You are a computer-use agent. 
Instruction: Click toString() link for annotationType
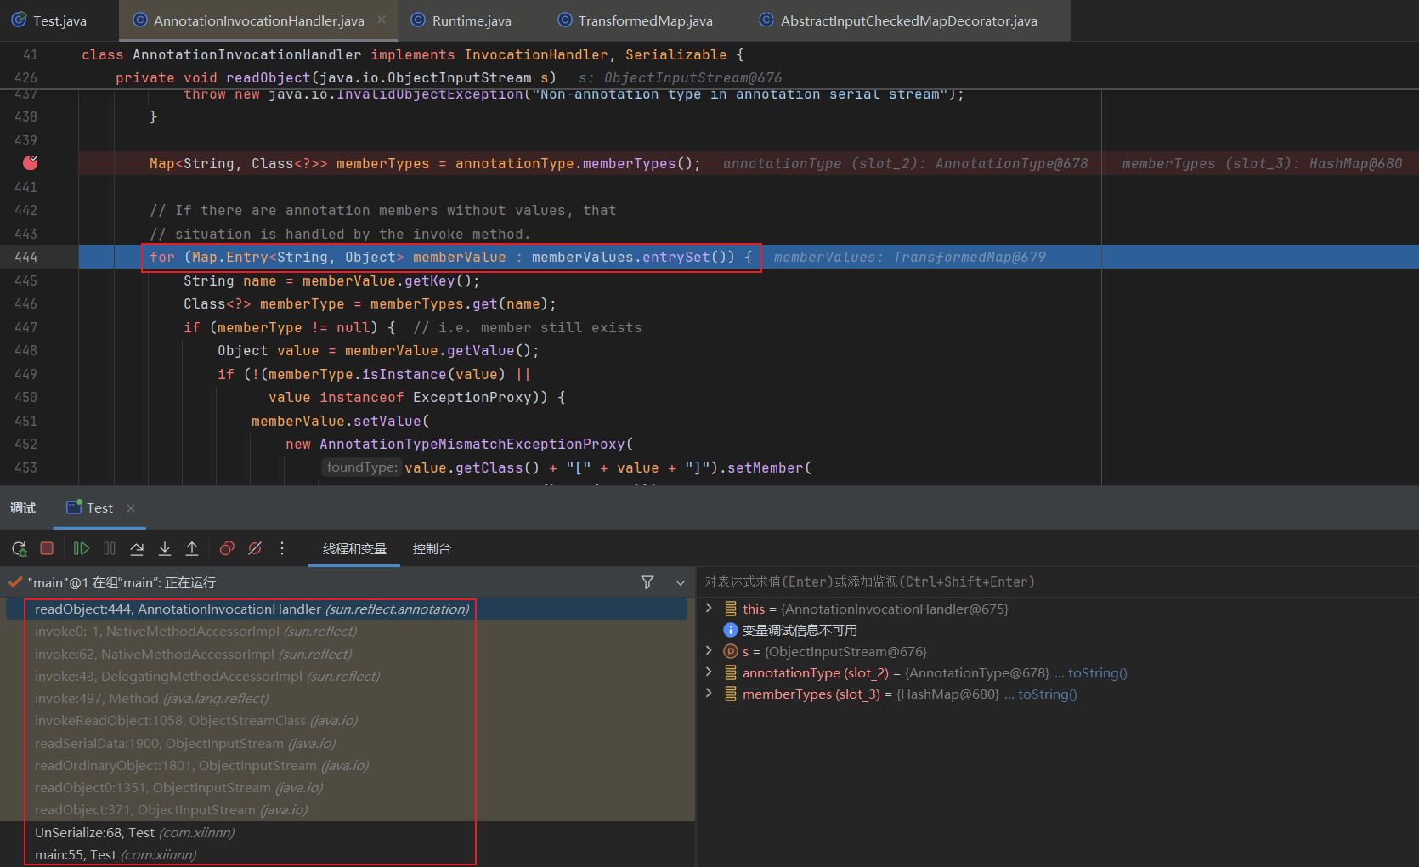click(x=1097, y=673)
